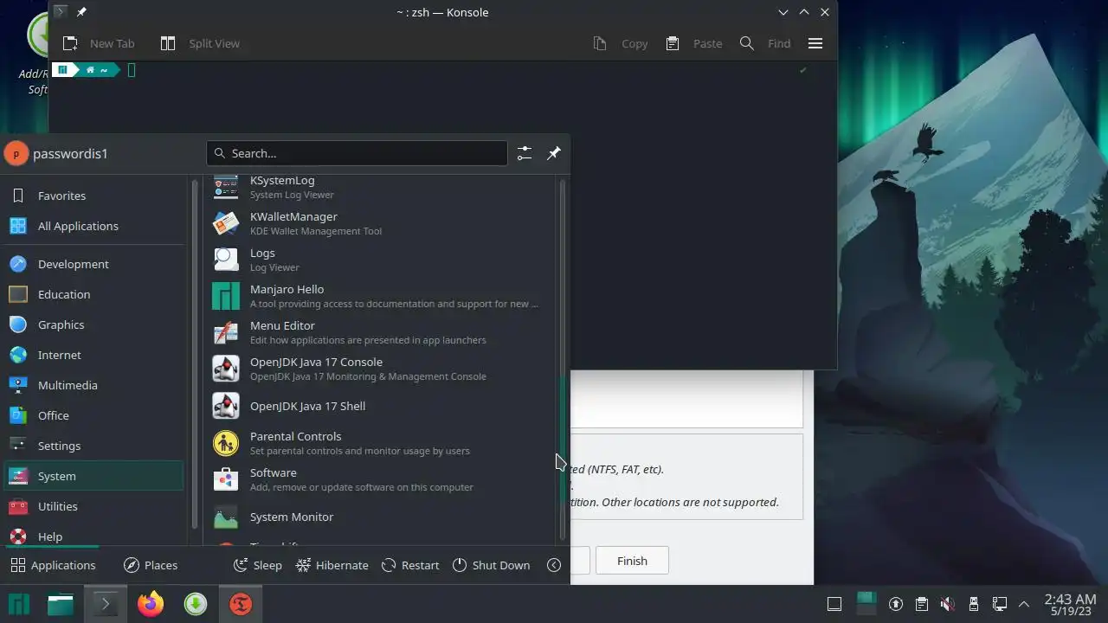Open network tray icon
This screenshot has height=623, width=1108.
[1000, 604]
